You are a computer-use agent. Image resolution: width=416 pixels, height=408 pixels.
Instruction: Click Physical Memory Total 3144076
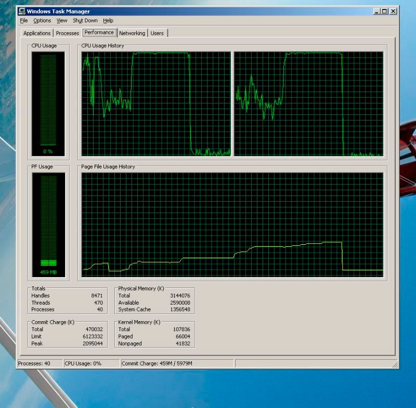tap(180, 295)
